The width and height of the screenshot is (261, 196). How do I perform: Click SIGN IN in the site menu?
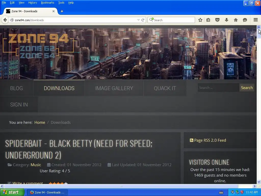tap(19, 104)
